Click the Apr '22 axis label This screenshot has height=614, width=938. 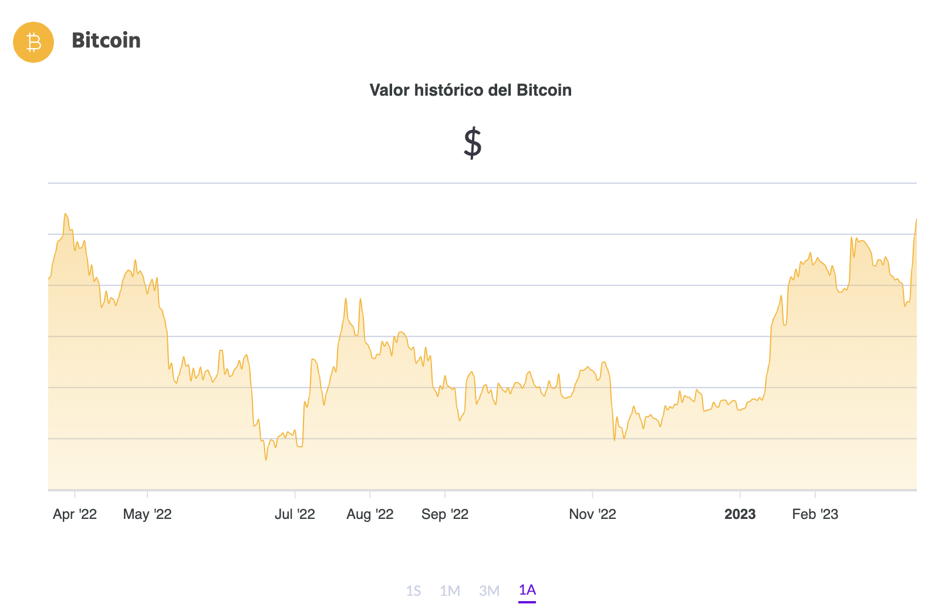pyautogui.click(x=75, y=514)
